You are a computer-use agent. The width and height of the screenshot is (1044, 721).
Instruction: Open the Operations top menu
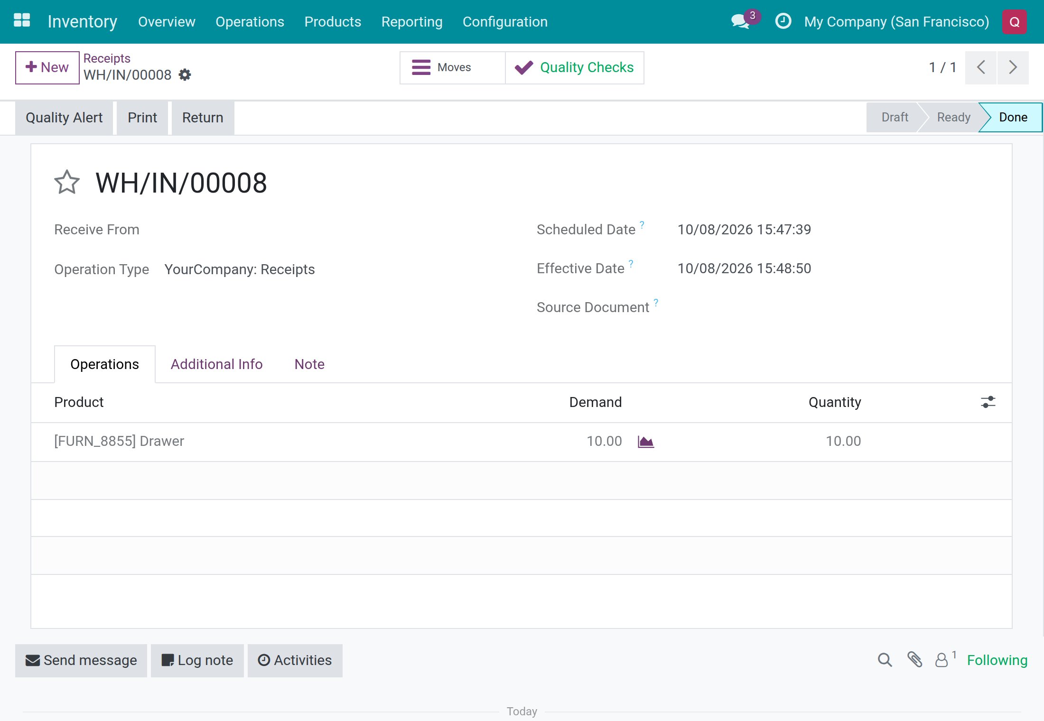pyautogui.click(x=250, y=22)
